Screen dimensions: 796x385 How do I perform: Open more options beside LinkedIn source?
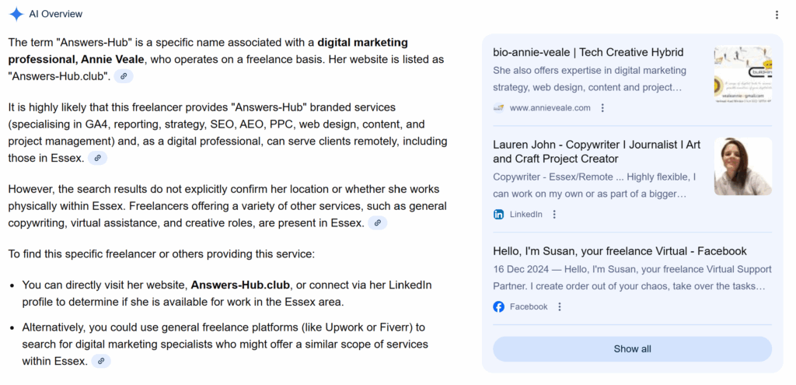click(554, 214)
